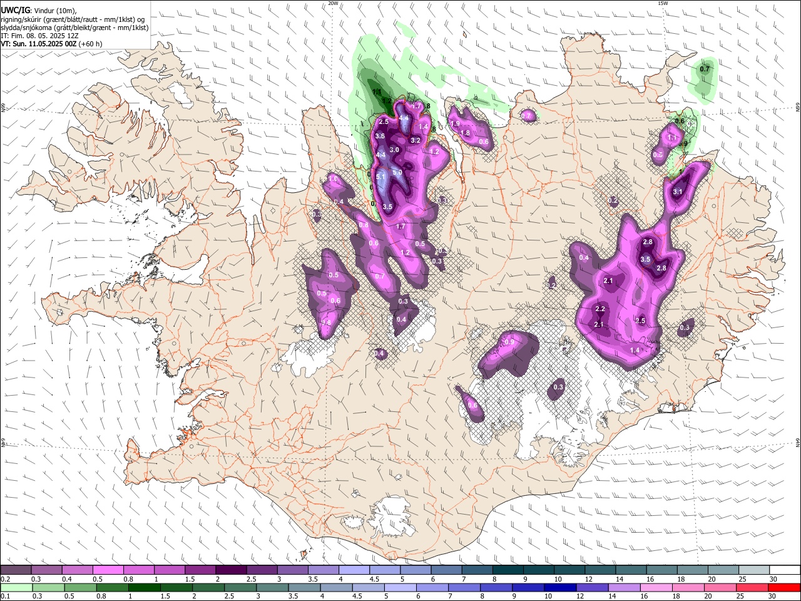Screen dimensions: 801x601
Task: Click the pure red swatch labeled 30 in lower legend
Action: click(x=785, y=587)
